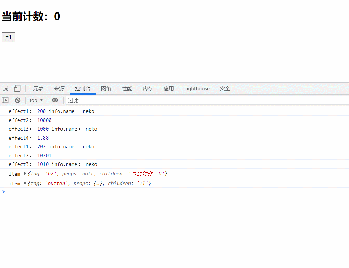Expand the button tag object entry
The width and height of the screenshot is (349, 268).
(25, 183)
